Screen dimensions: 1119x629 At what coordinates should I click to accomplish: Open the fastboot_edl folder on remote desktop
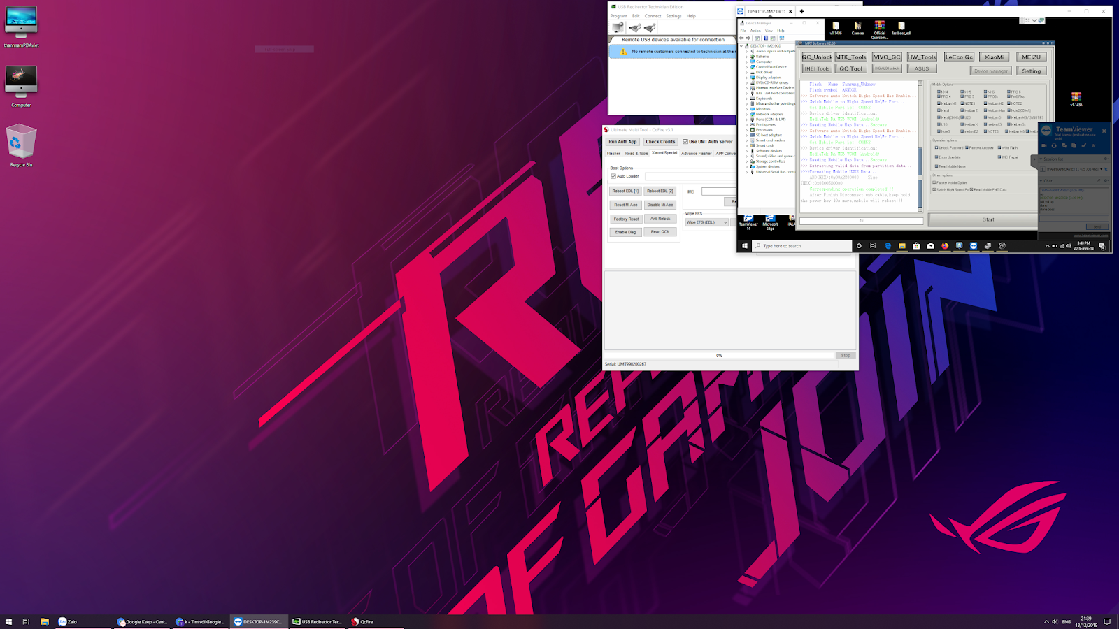[x=901, y=28]
